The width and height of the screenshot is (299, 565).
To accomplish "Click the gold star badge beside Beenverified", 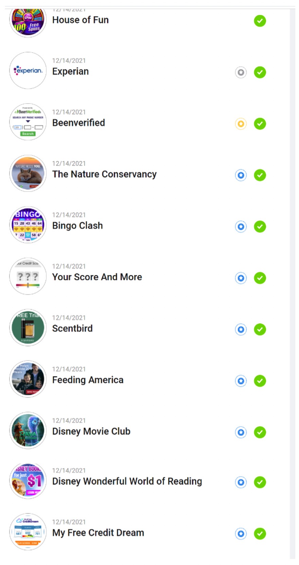I will click(241, 124).
